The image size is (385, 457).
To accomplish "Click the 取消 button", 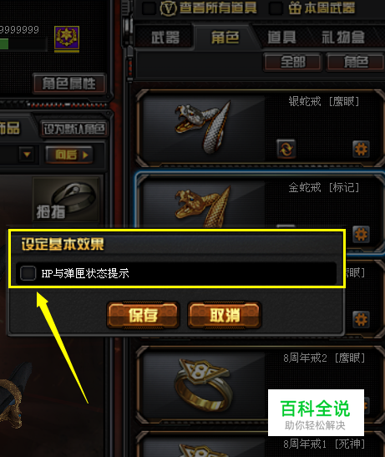I will [225, 315].
